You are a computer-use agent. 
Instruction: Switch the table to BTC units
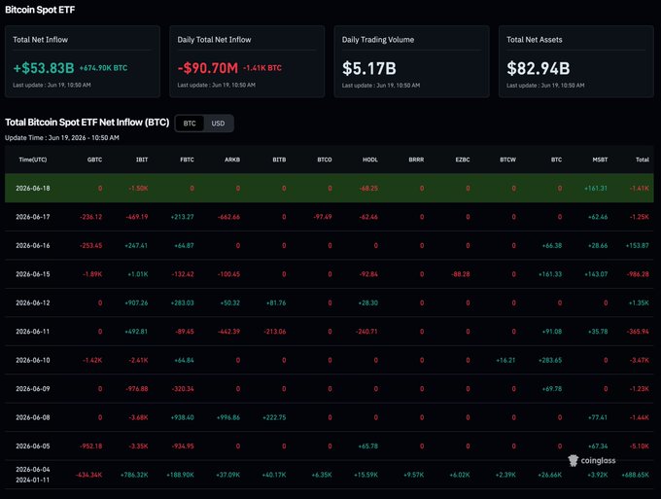190,124
